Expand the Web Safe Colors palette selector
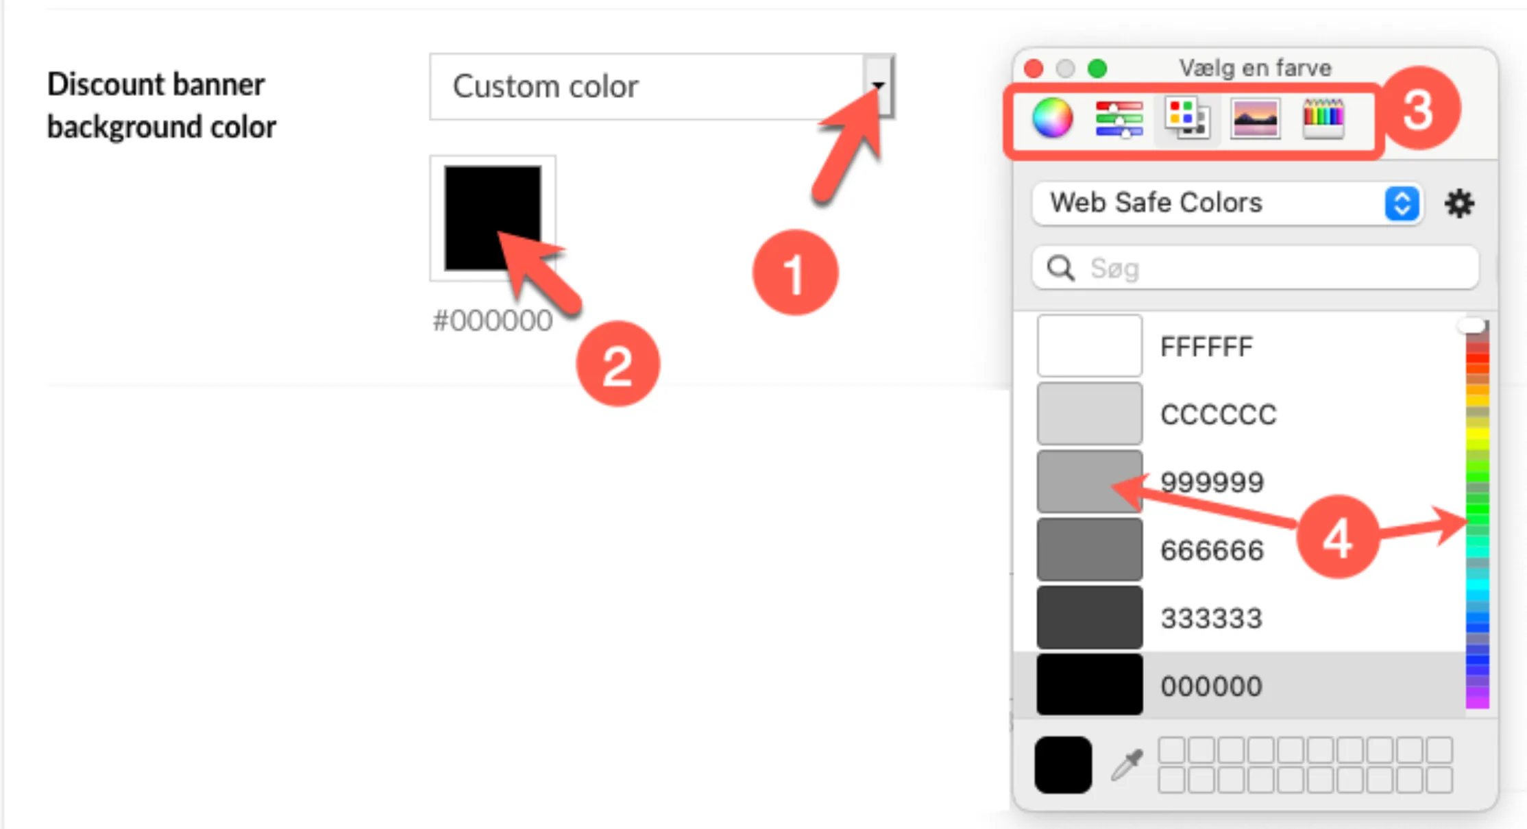This screenshot has width=1527, height=829. 1402,203
